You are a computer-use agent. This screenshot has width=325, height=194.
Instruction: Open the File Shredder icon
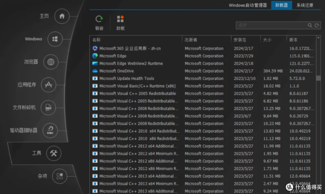tap(48, 107)
